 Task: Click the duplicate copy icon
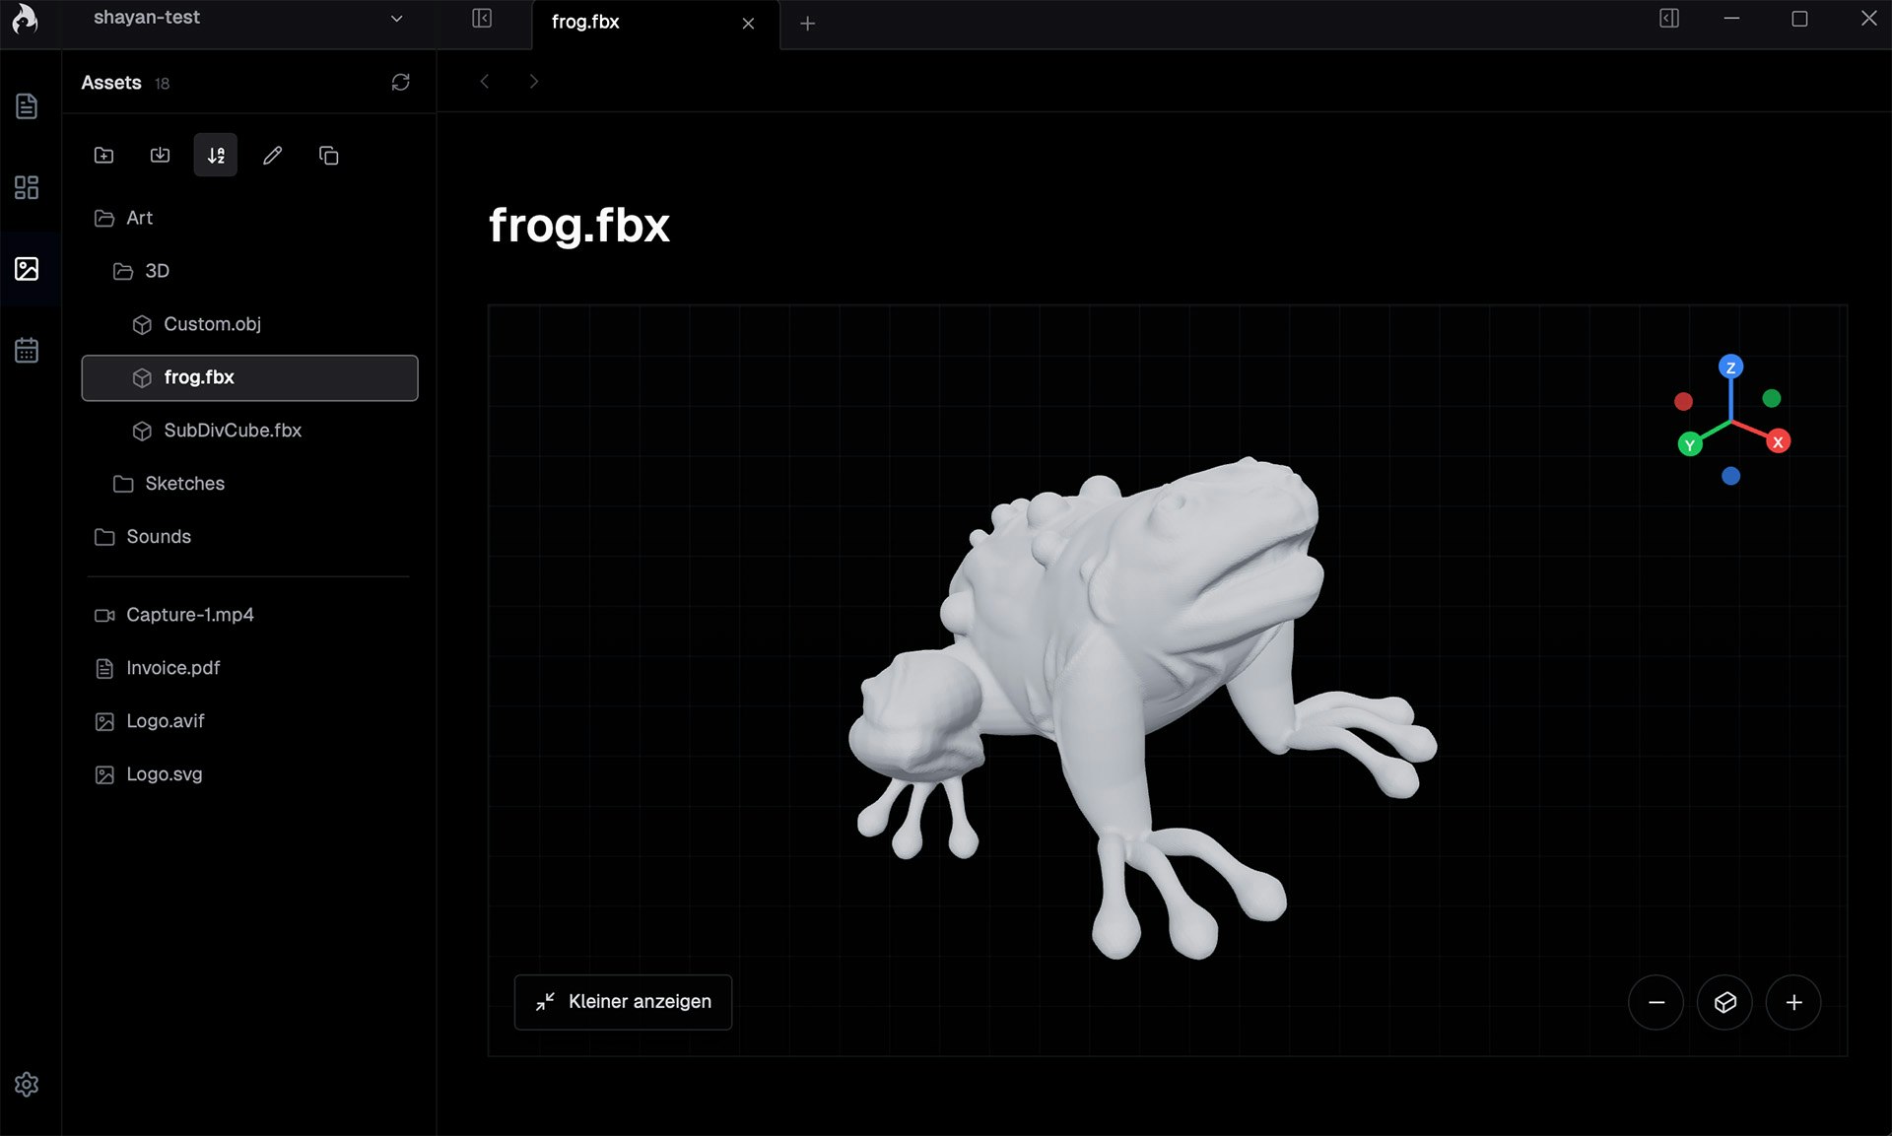329,155
